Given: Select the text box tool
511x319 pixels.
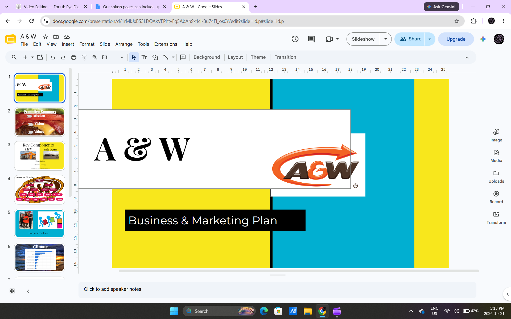Looking at the screenshot, I should click(144, 57).
